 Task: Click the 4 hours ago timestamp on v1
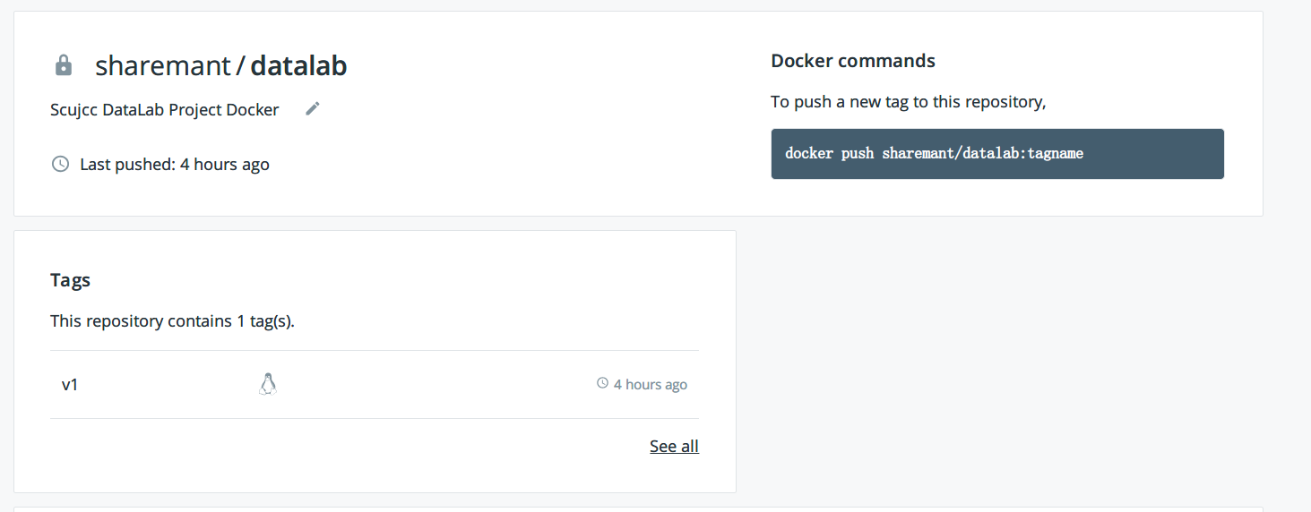tap(651, 385)
